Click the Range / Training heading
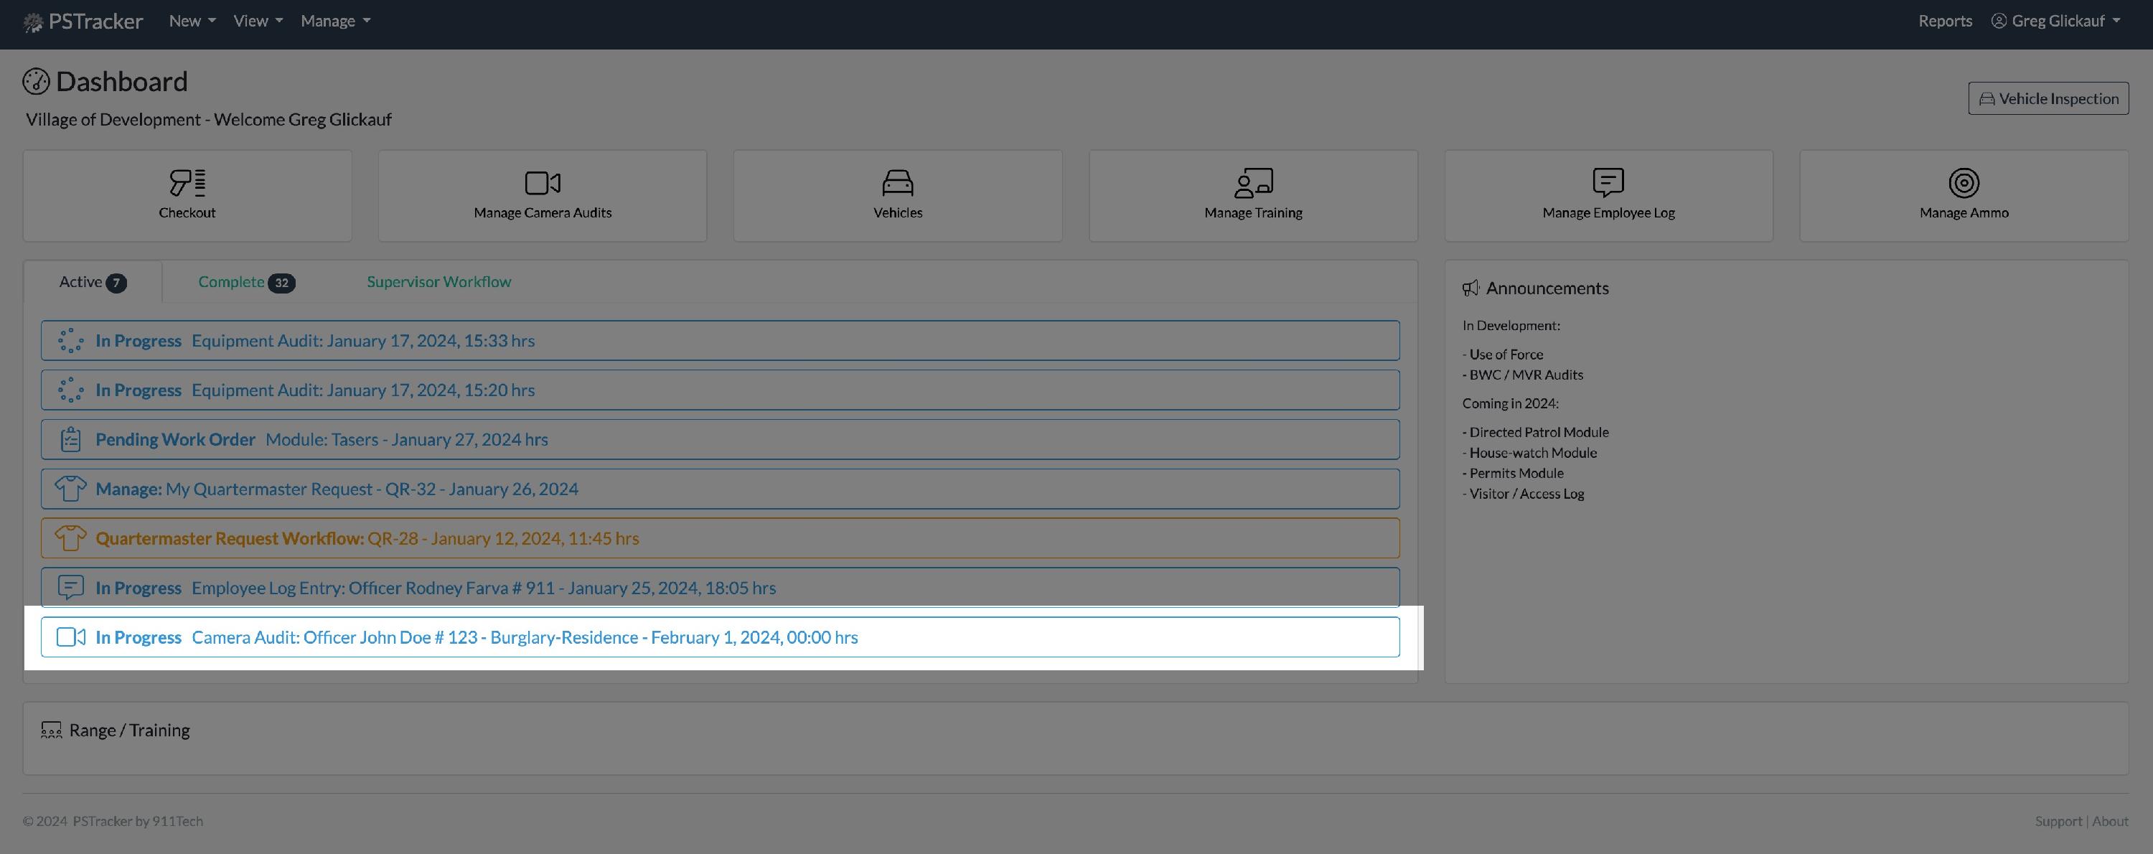This screenshot has width=2153, height=854. (130, 731)
